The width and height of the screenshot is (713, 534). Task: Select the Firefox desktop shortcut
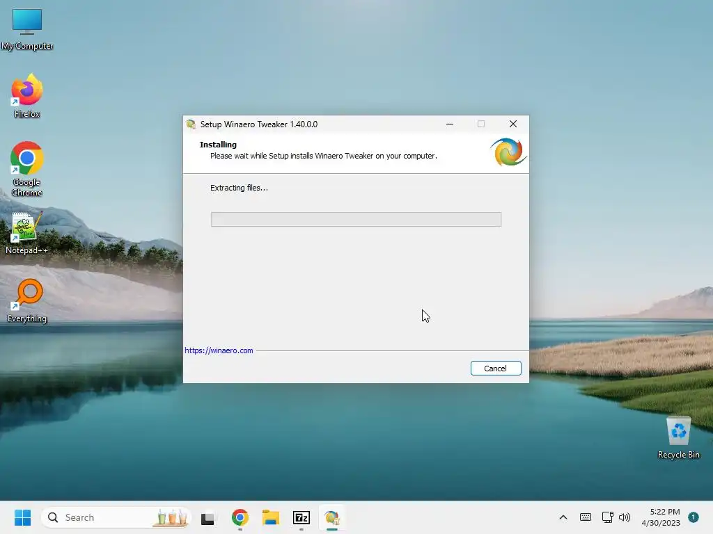[27, 96]
